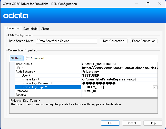Open the About tab
Screen dimensions: 166x129
pyautogui.click(x=45, y=29)
